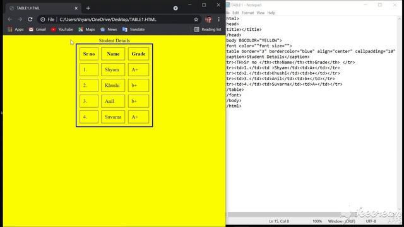
Task: Open Notepad Format menu
Action: point(247,13)
